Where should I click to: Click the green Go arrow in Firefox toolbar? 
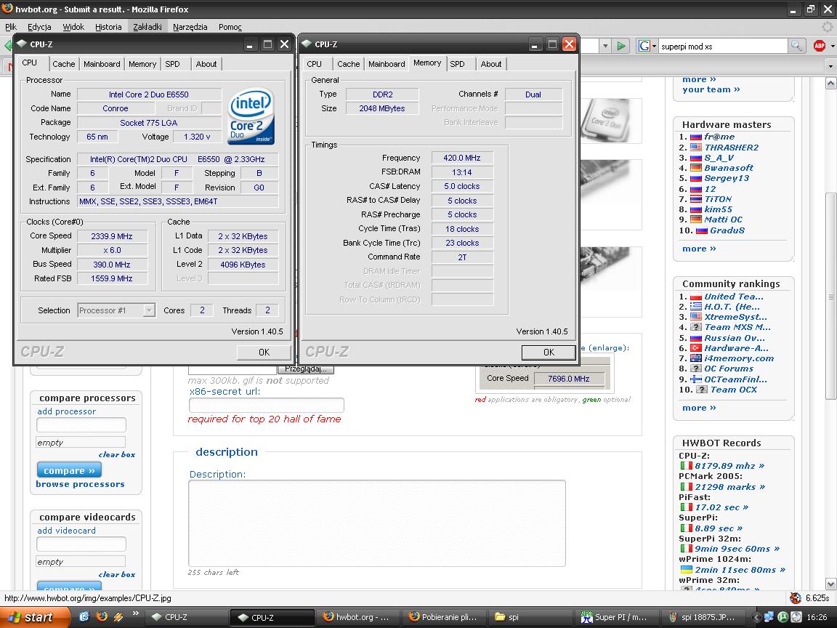tap(621, 47)
